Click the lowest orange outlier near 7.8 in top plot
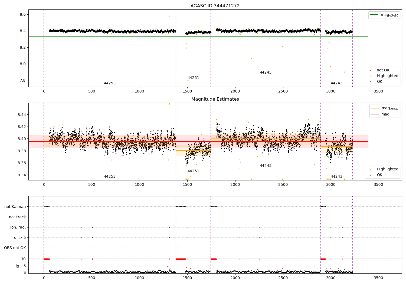Viewport: 406px width, 284px height. pos(188,80)
